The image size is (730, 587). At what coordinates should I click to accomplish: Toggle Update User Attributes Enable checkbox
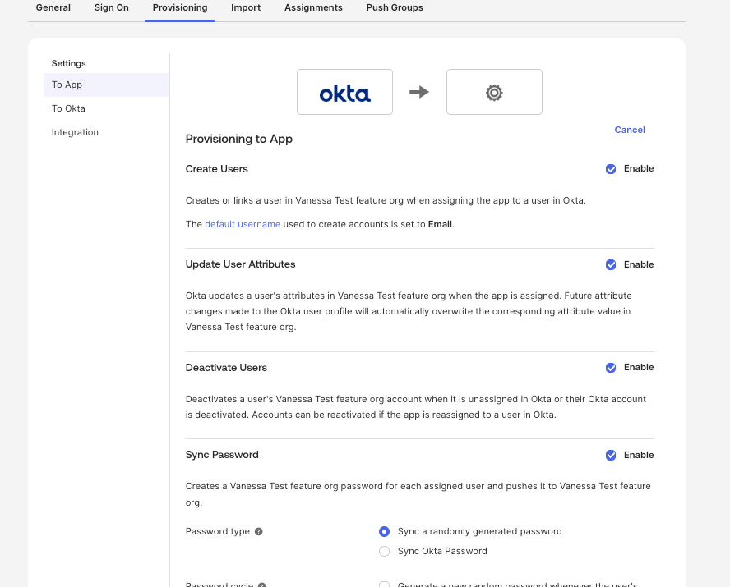pyautogui.click(x=611, y=265)
